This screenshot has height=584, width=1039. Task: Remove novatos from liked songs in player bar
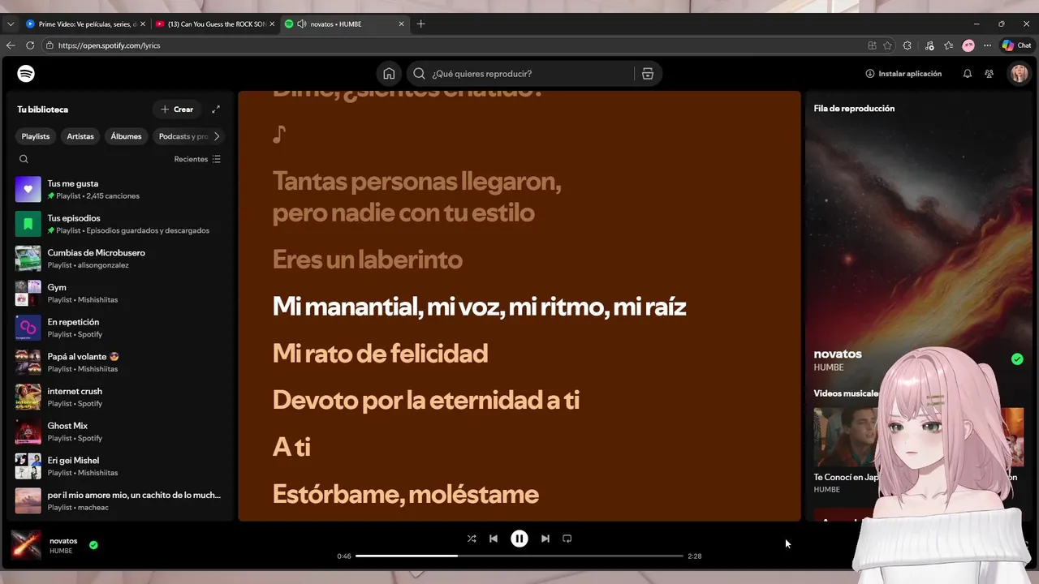click(x=93, y=545)
